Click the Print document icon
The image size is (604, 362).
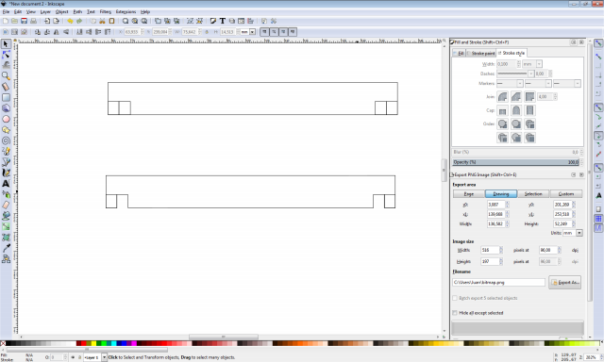[34, 21]
